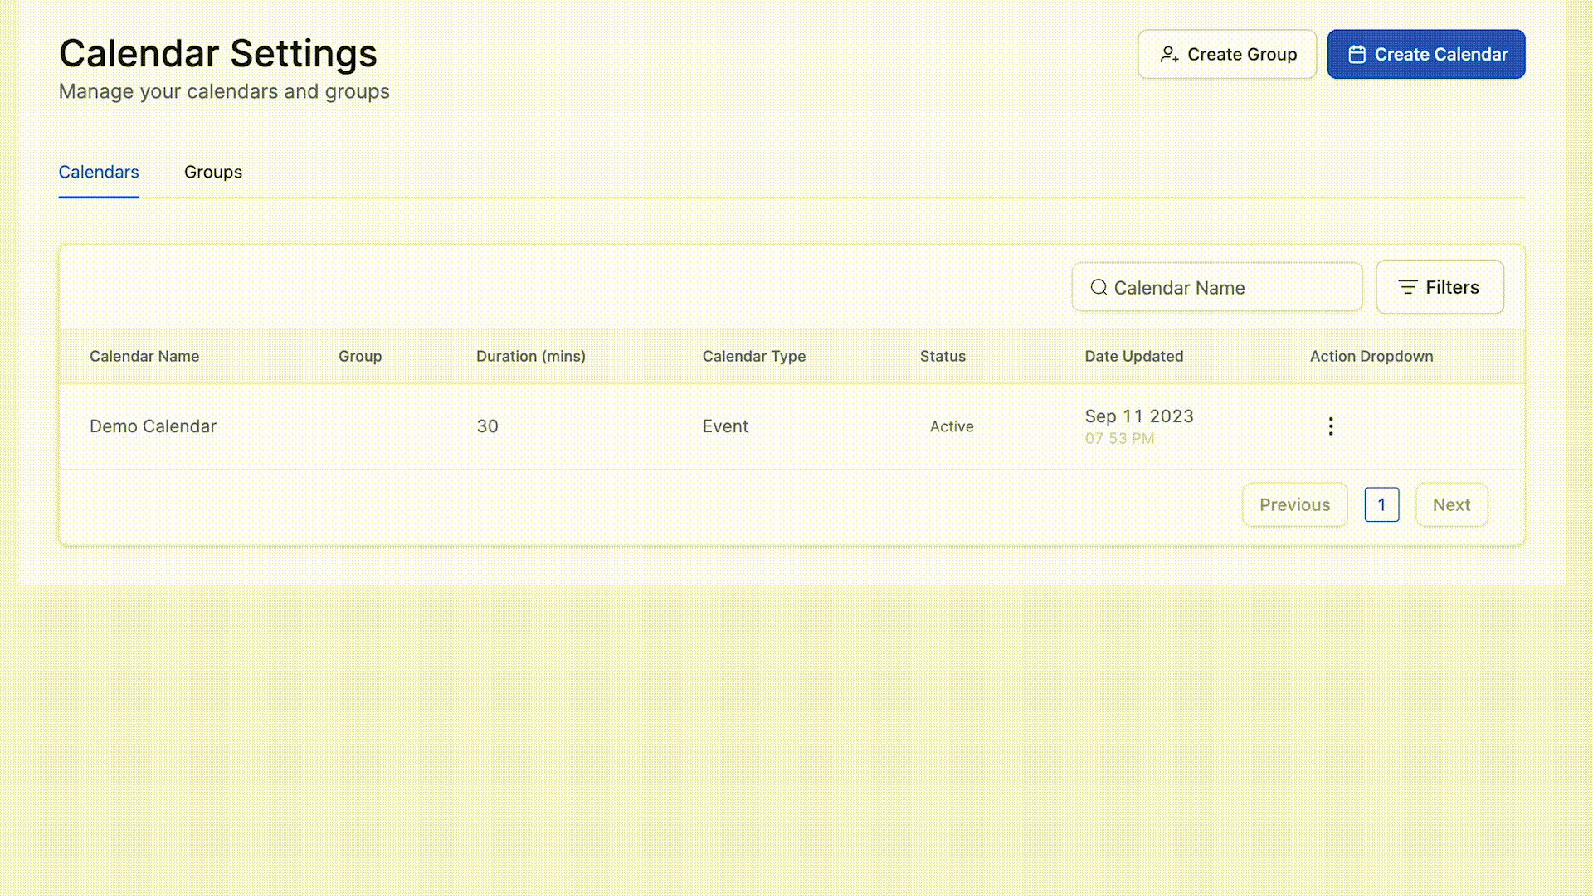Click the magnifier search icon
This screenshot has height=896, width=1593.
(1099, 288)
